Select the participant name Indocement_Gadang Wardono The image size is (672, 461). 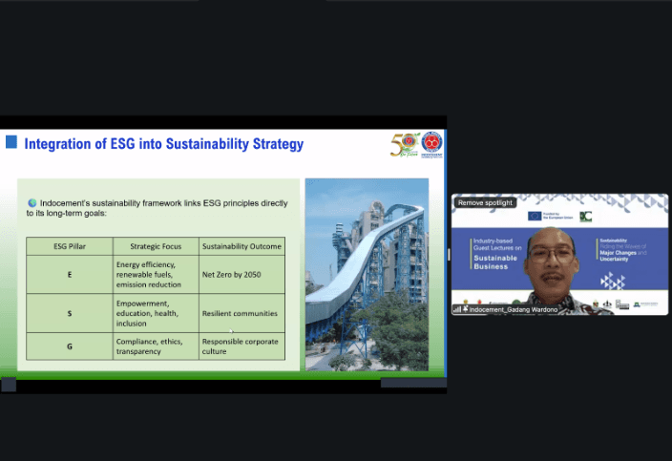[513, 309]
